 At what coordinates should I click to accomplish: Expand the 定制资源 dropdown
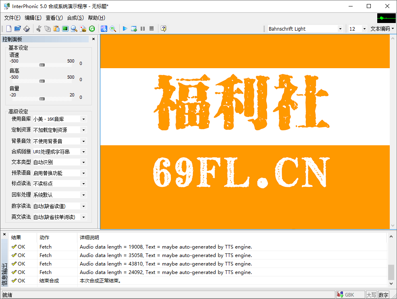coord(83,130)
